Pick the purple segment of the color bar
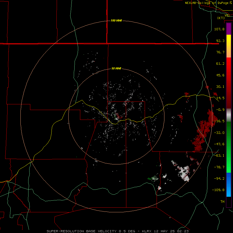The width and height of the screenshot is (233, 233). 229,29
